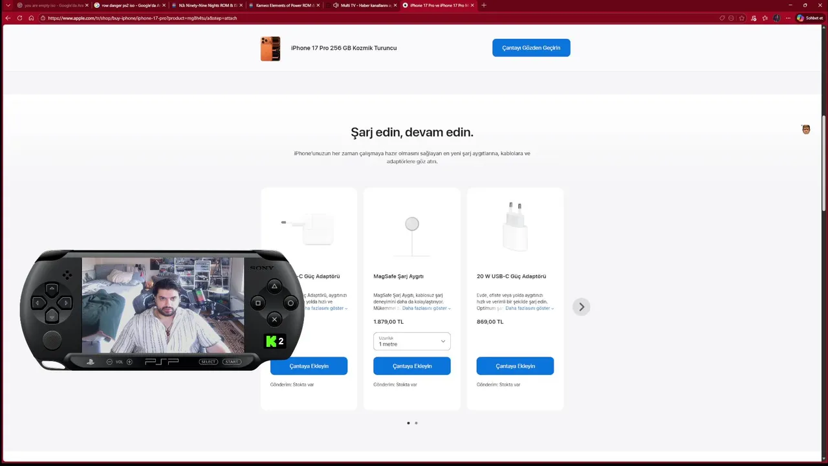
Task: Close the iPhone 17 Pro tab
Action: point(472,5)
